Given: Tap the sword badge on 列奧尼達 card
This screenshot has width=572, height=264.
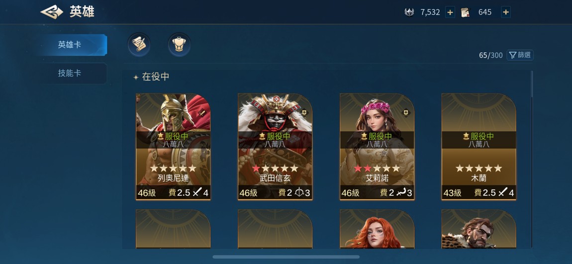Looking at the screenshot, I should click(x=202, y=113).
